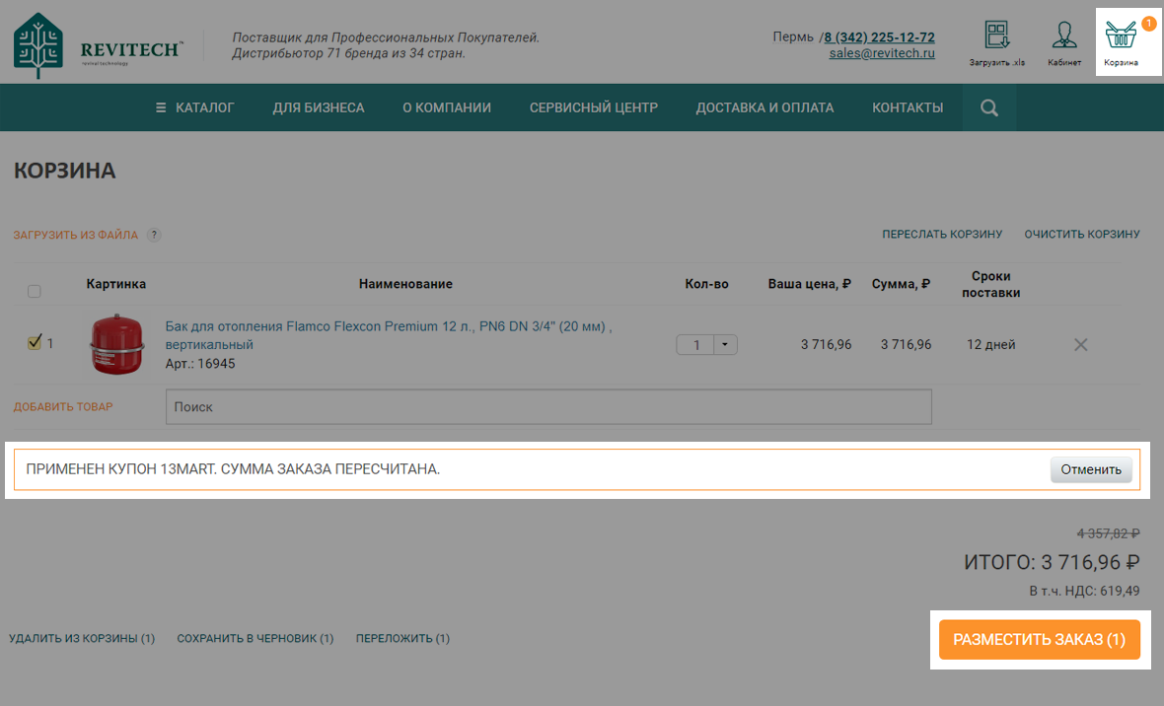Screen dimensions: 1164x706
Task: Click the Наименование column header
Action: [405, 284]
